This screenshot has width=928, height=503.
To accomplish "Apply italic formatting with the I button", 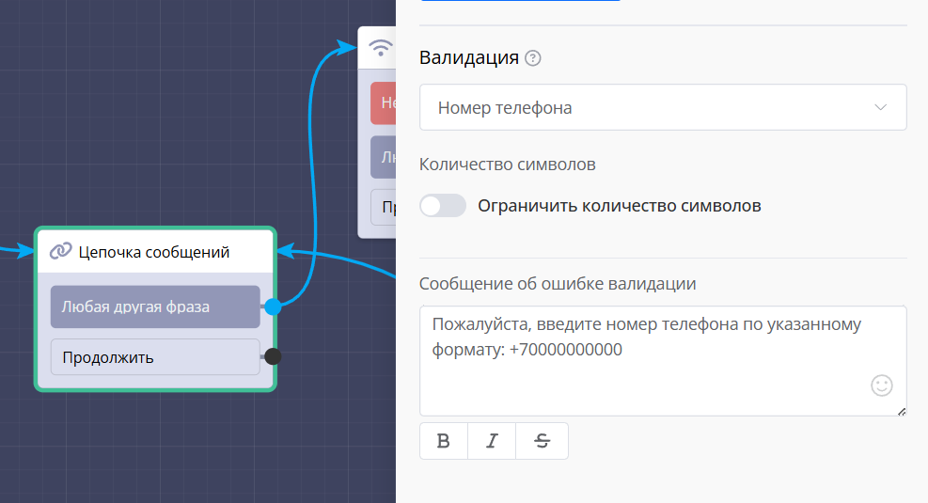I will click(x=491, y=441).
